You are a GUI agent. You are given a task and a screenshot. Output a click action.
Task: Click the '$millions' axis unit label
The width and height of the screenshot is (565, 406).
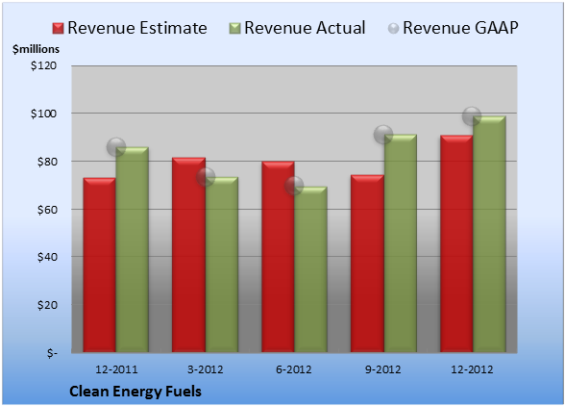[37, 49]
